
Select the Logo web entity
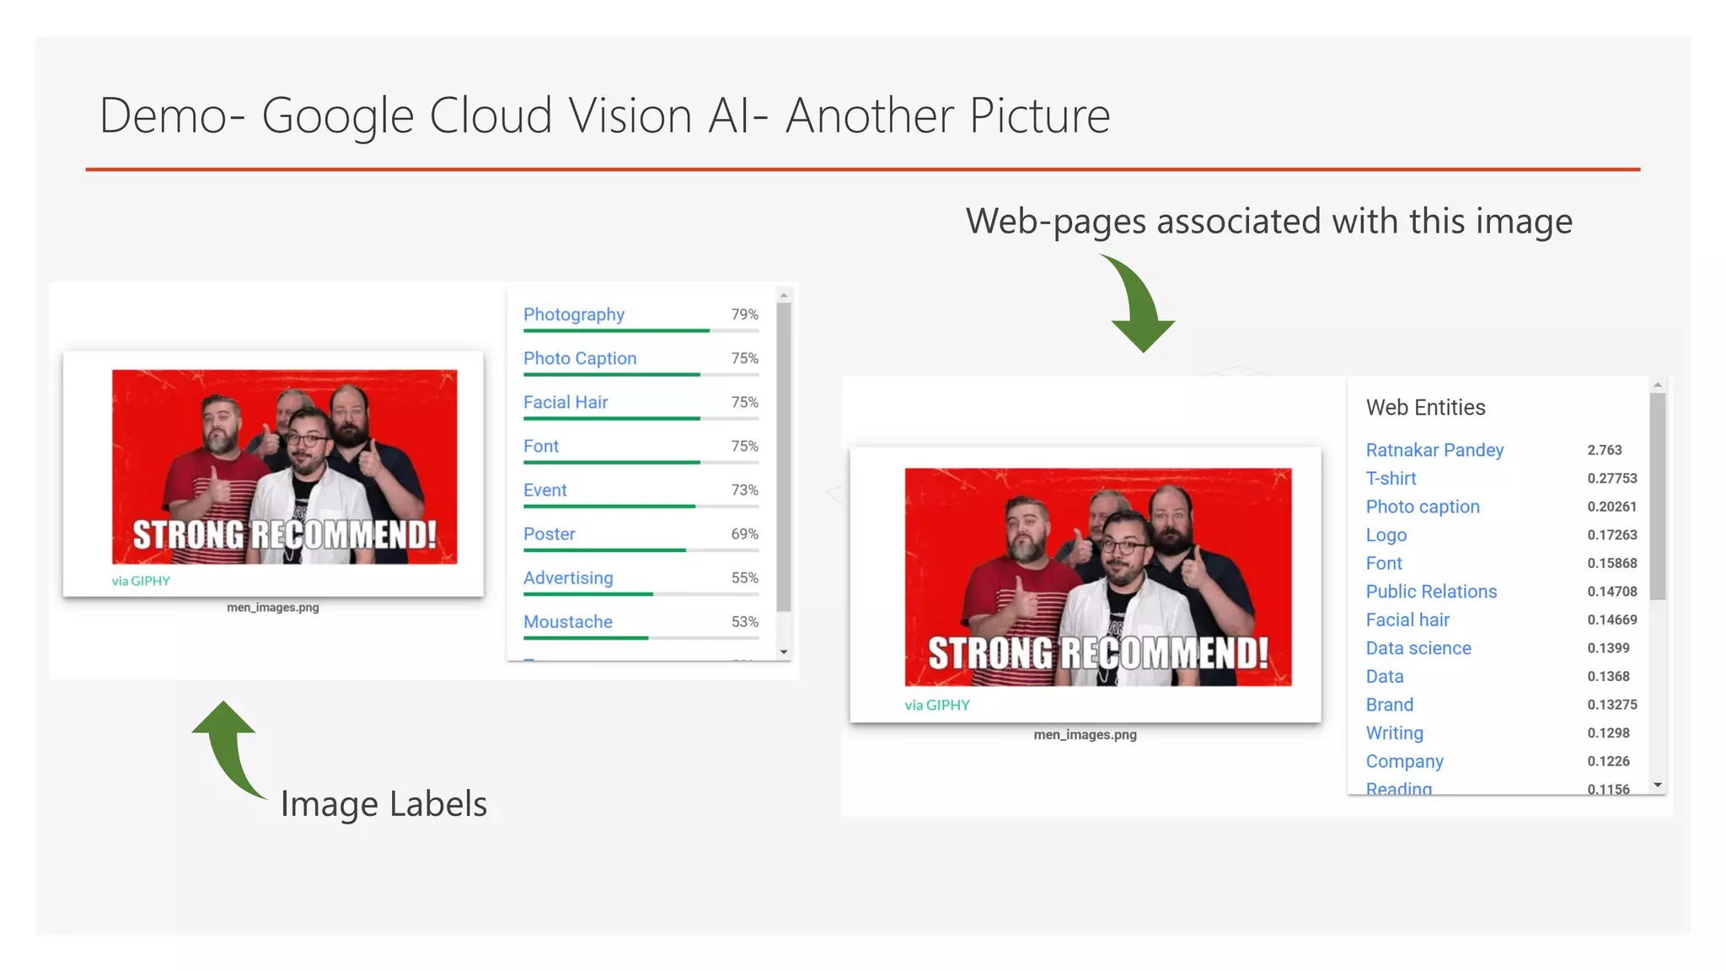point(1386,535)
